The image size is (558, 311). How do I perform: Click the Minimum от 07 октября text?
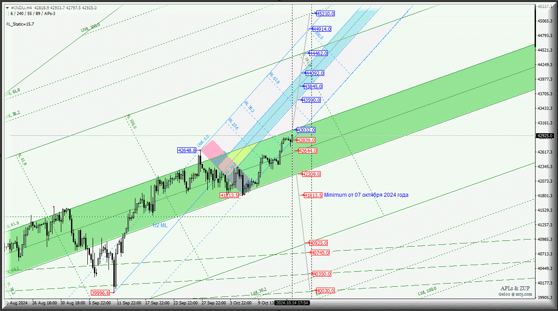pos(366,195)
